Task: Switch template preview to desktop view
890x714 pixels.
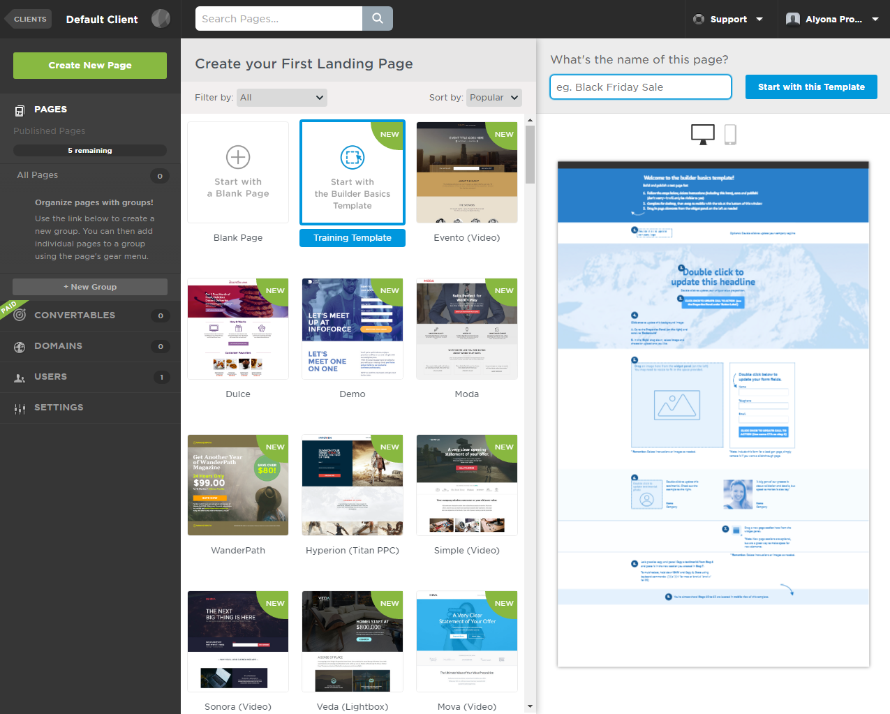Action: point(703,134)
